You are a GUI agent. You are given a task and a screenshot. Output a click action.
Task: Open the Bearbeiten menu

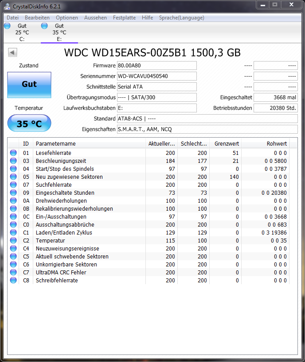(37, 18)
